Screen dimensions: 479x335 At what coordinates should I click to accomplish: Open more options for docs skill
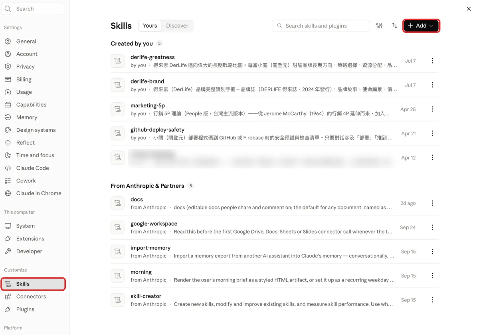pos(433,203)
